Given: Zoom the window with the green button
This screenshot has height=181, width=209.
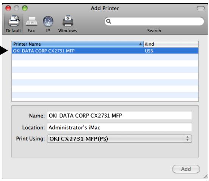Looking at the screenshot, I should [25, 8].
